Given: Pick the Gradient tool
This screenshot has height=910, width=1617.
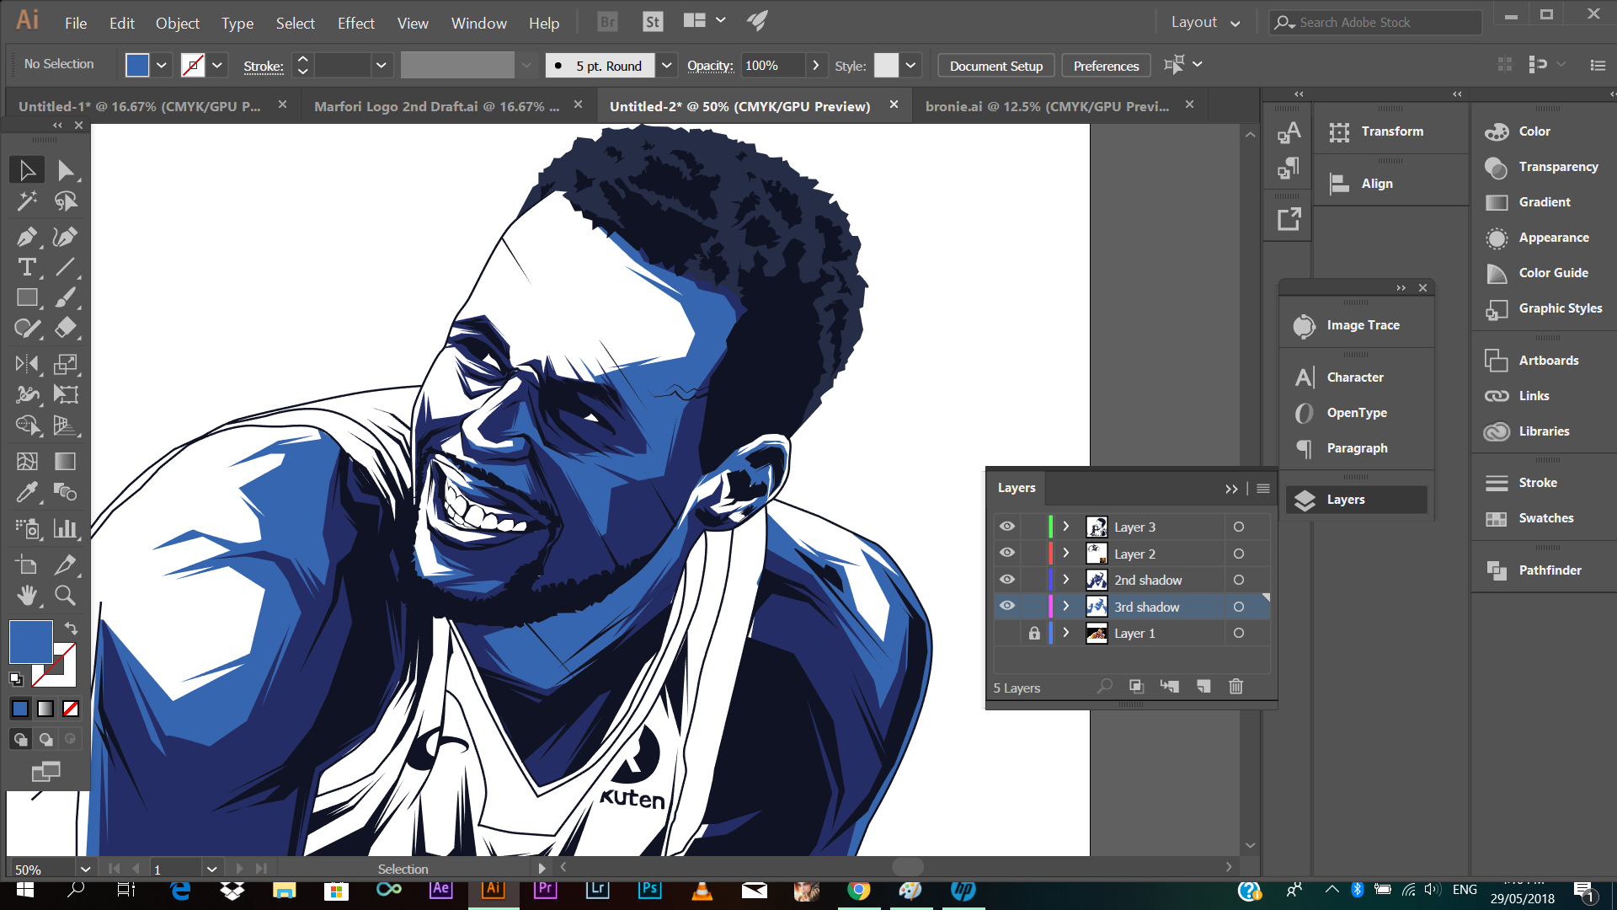Looking at the screenshot, I should 66,461.
